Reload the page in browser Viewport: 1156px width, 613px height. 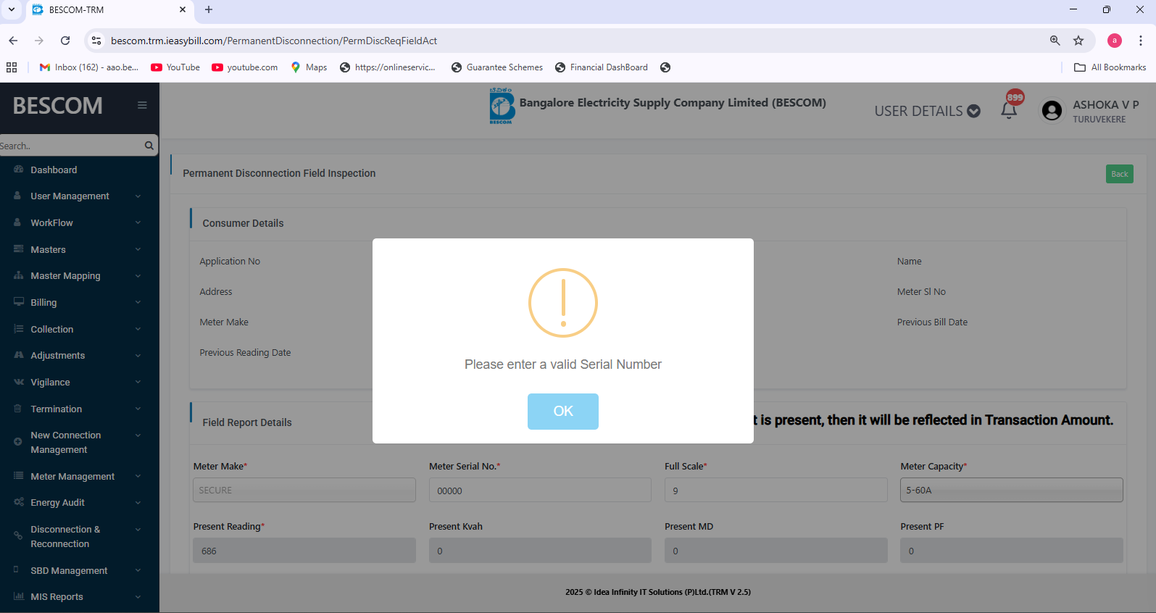[65, 41]
